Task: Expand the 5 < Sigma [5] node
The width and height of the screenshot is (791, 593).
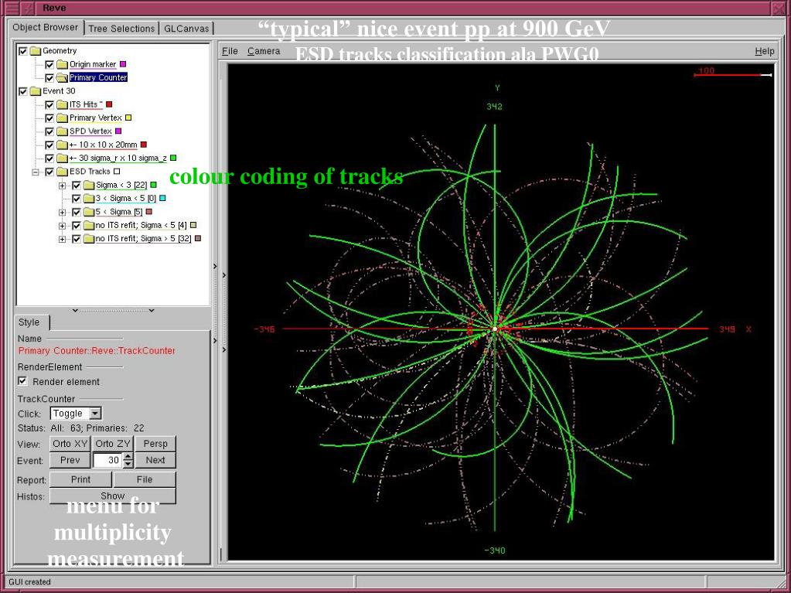Action: pyautogui.click(x=62, y=213)
